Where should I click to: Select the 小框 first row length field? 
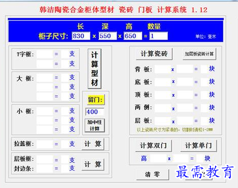45,111
